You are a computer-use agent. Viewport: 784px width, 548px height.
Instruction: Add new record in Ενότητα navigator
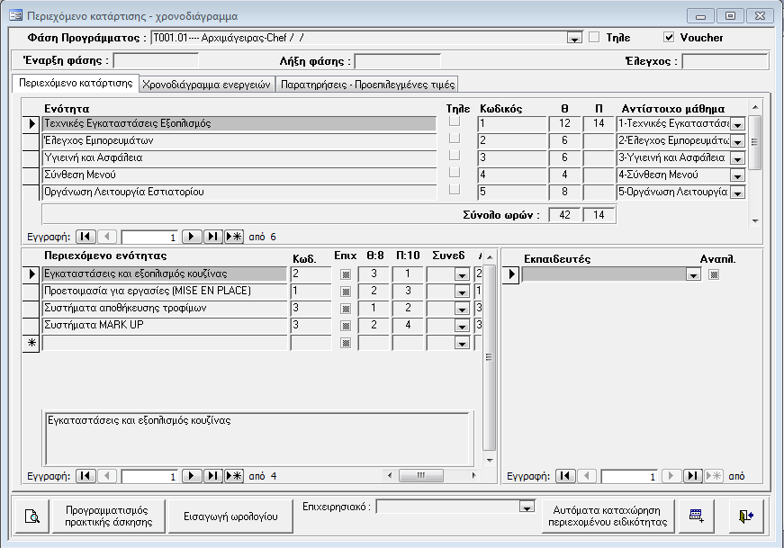point(234,237)
